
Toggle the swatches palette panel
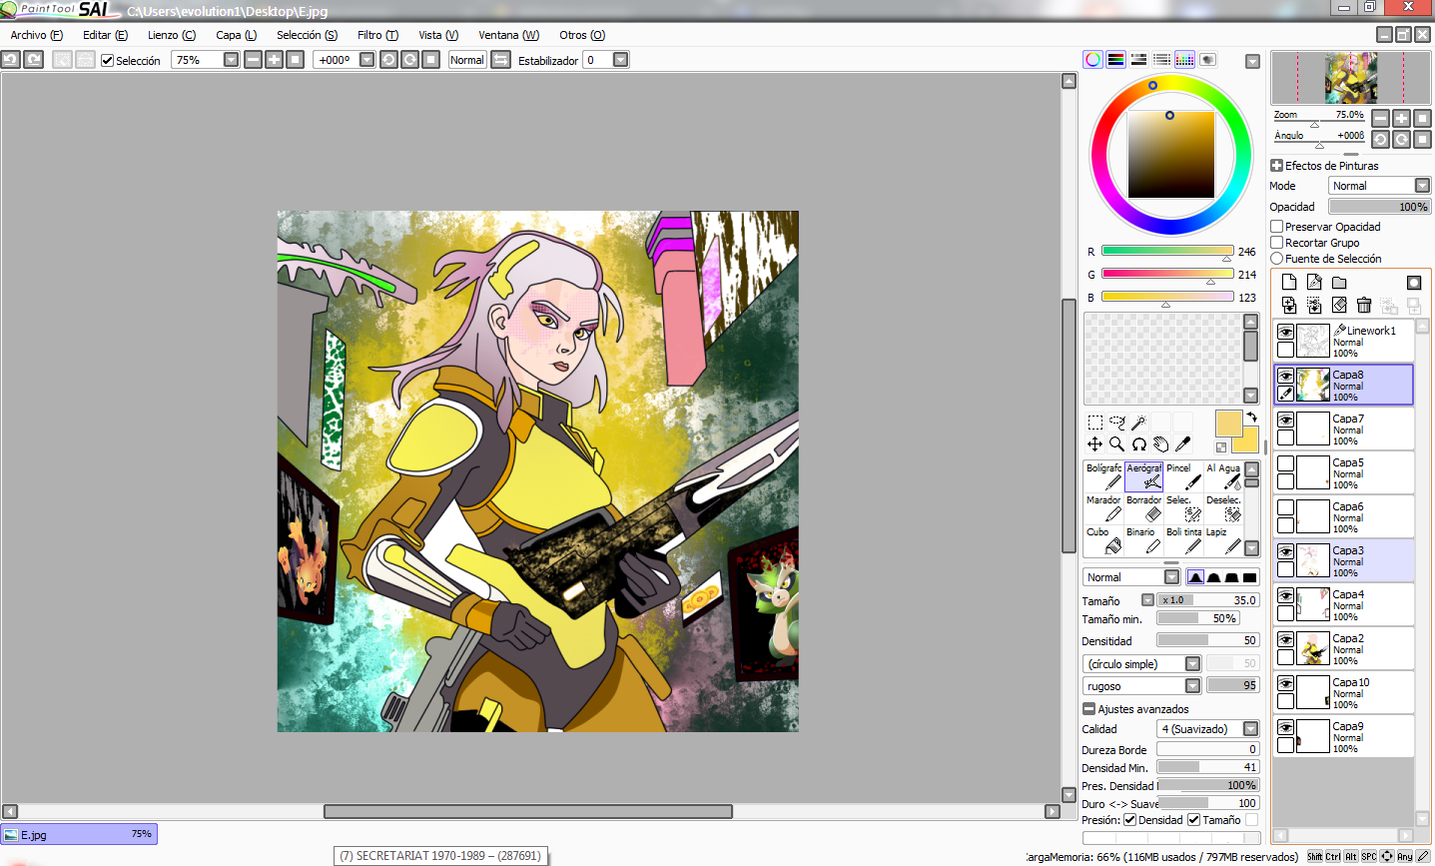pos(1184,60)
